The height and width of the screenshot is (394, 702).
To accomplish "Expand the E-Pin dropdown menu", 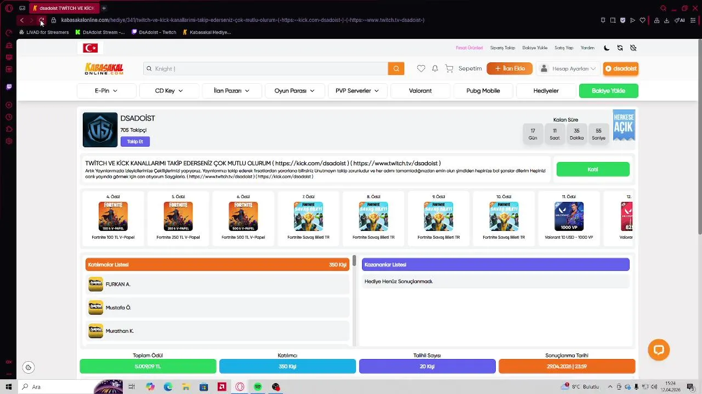I will [x=106, y=91].
